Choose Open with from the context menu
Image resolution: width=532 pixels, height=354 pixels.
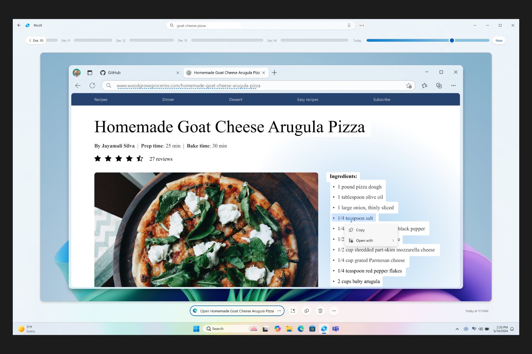(x=371, y=240)
